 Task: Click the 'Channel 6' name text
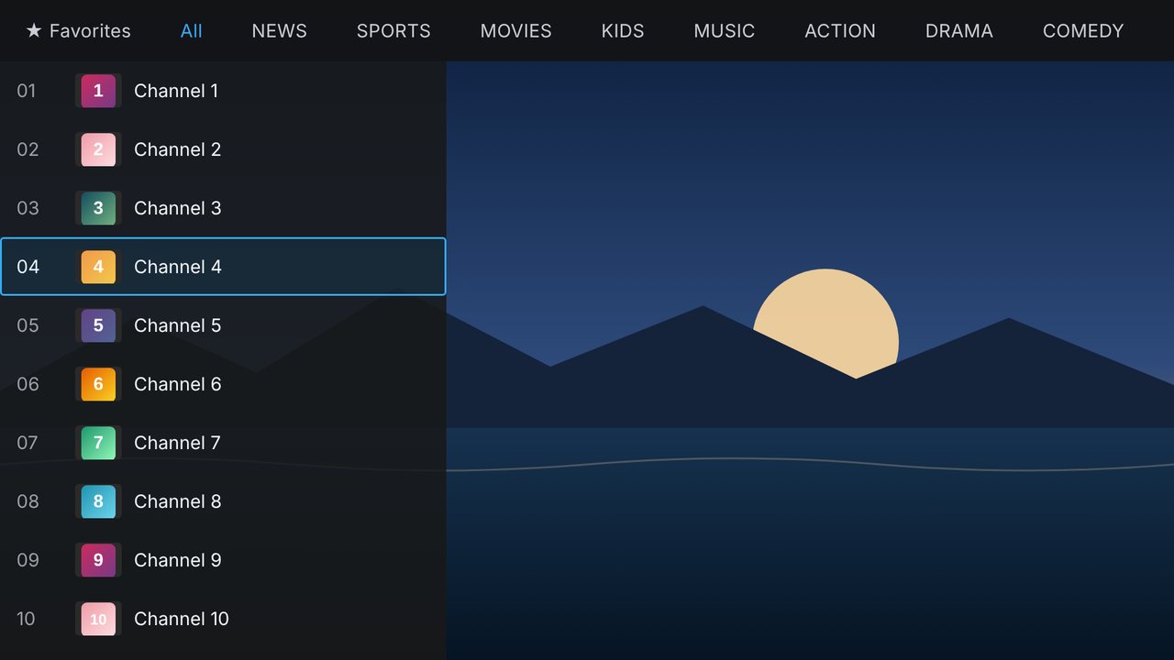[178, 384]
